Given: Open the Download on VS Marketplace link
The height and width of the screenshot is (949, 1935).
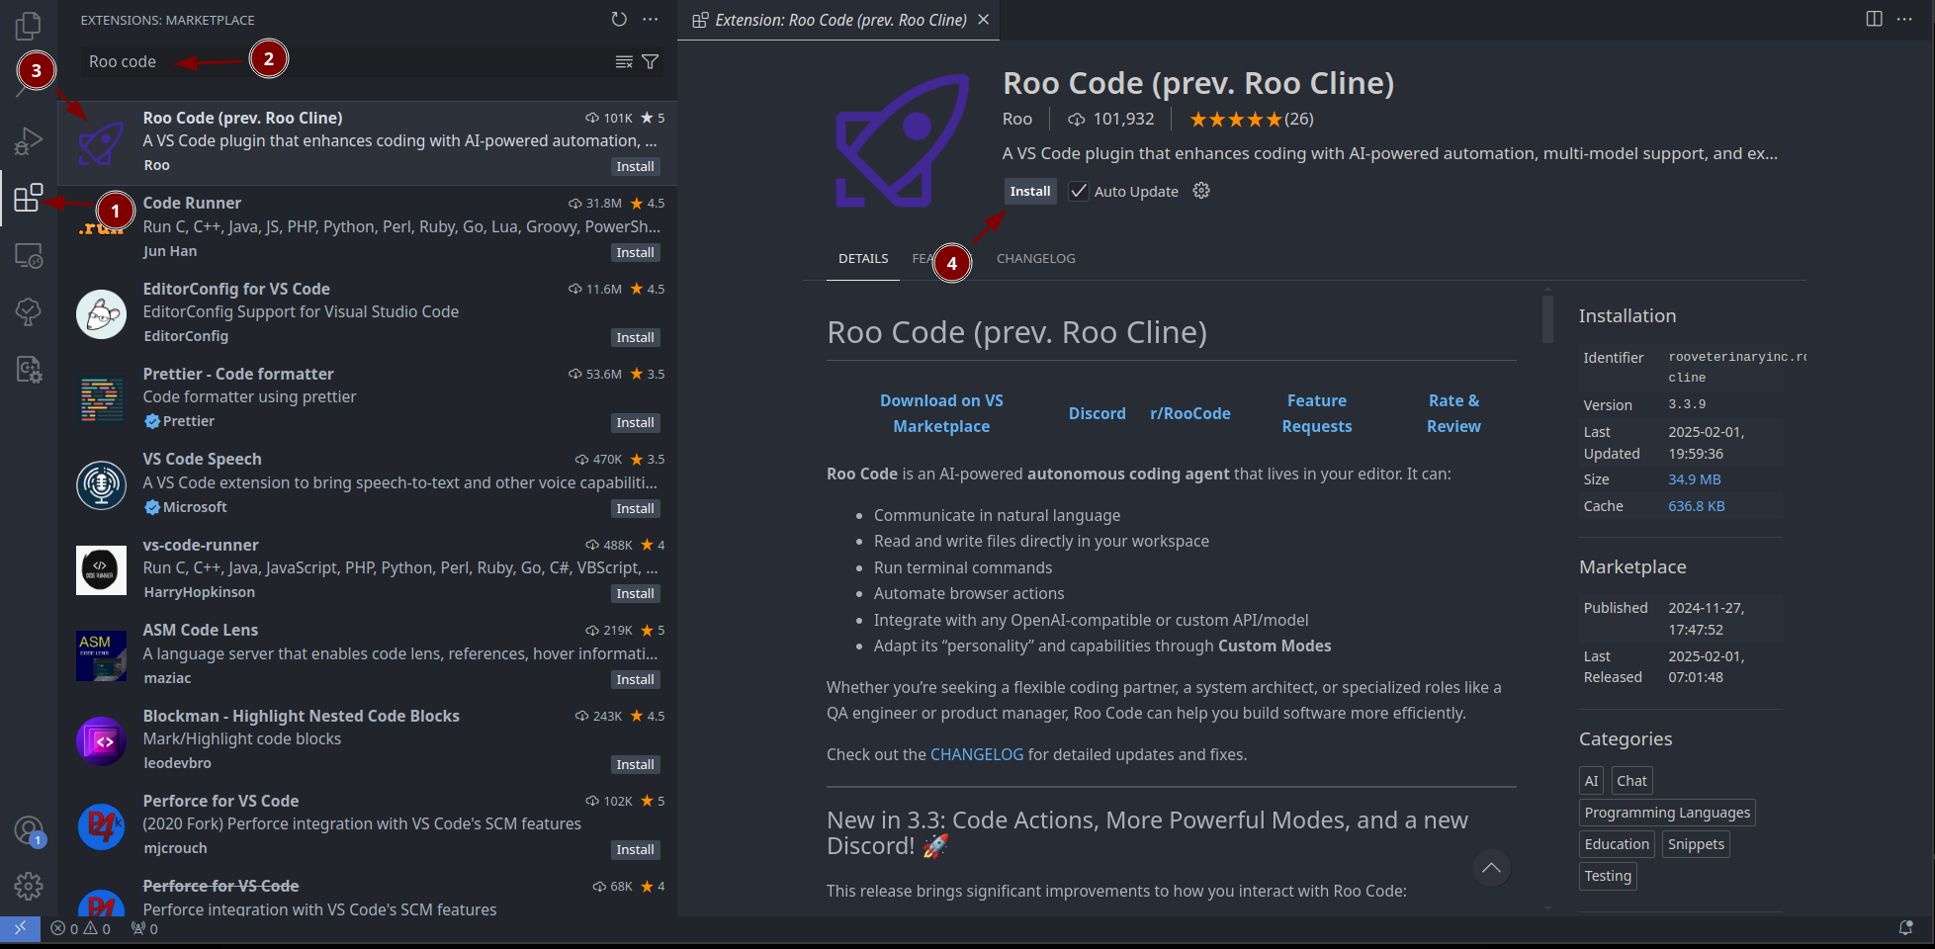Looking at the screenshot, I should pos(941,413).
